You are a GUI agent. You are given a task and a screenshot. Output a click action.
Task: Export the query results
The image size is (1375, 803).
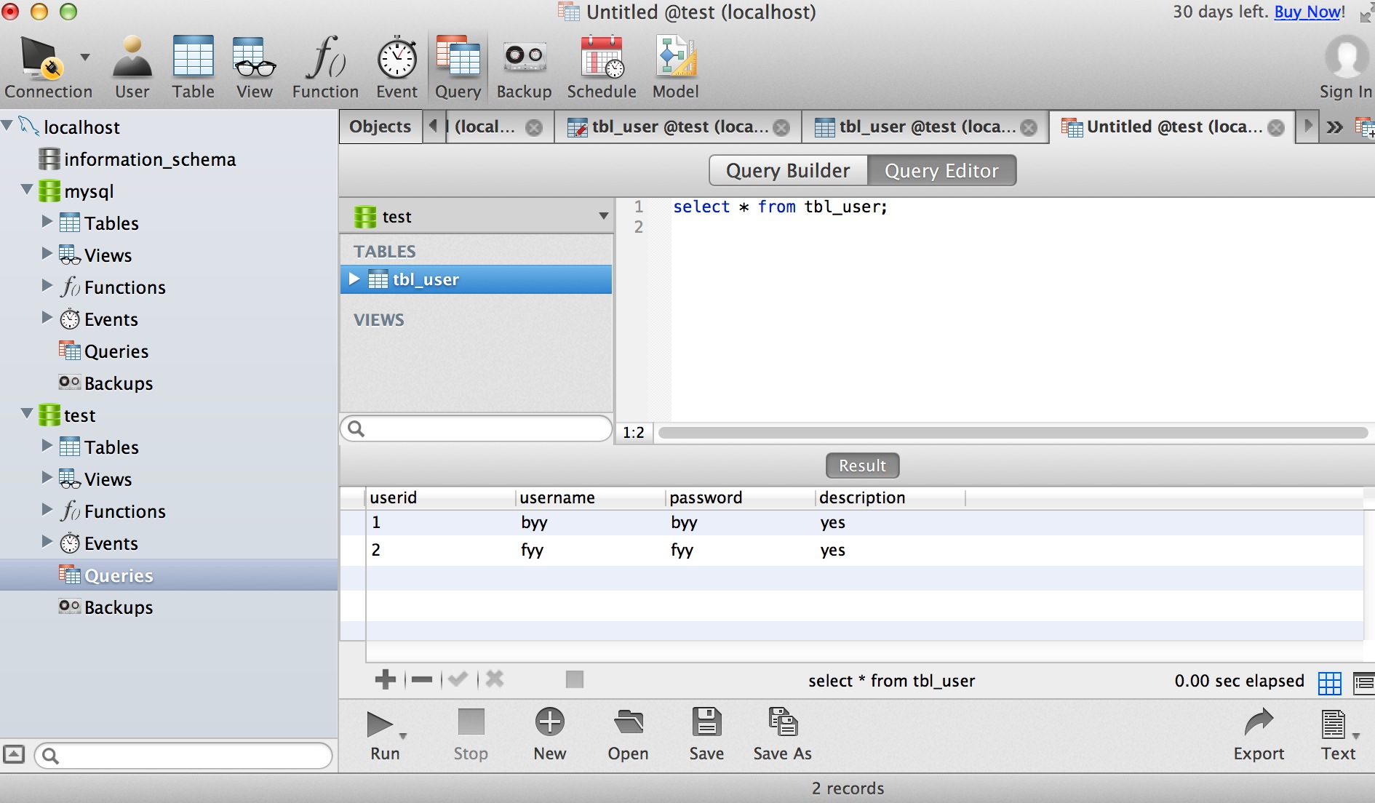coord(1259,735)
